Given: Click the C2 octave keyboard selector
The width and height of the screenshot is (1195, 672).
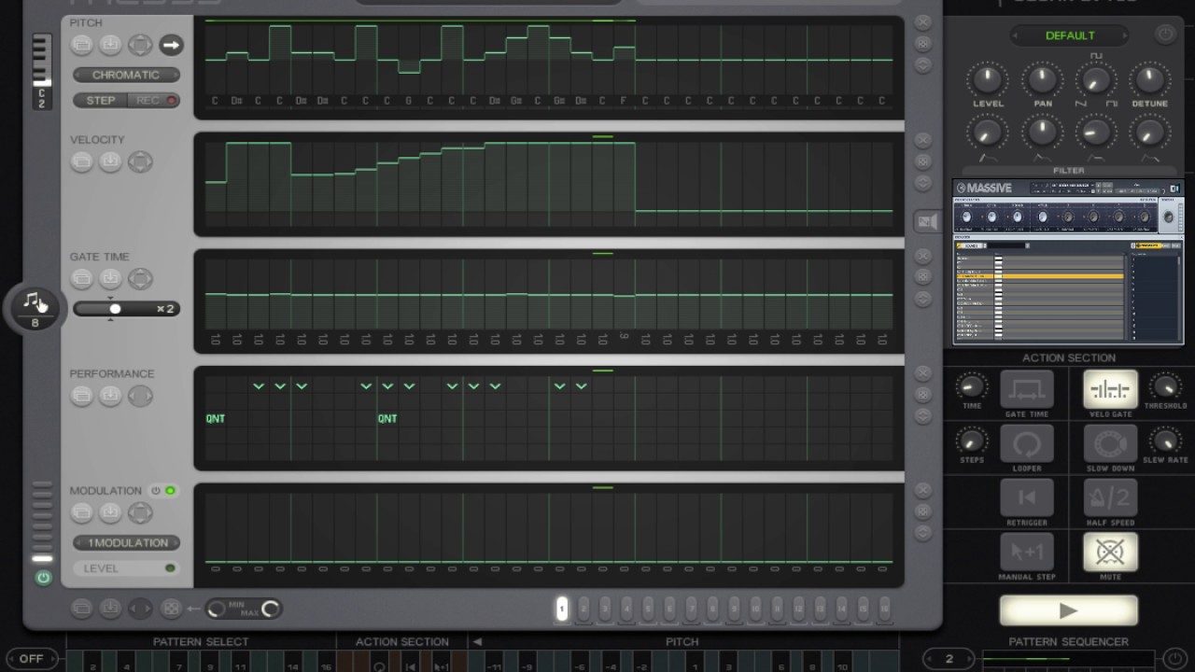Looking at the screenshot, I should [41, 73].
